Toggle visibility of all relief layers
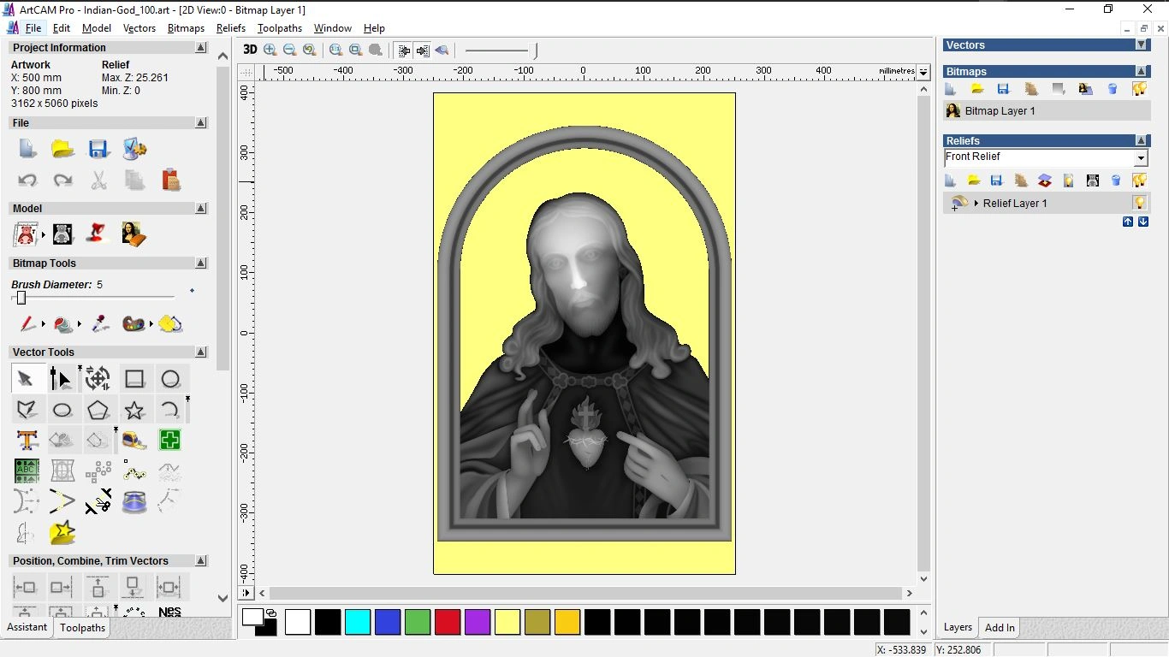1169x657 pixels. [x=1139, y=181]
